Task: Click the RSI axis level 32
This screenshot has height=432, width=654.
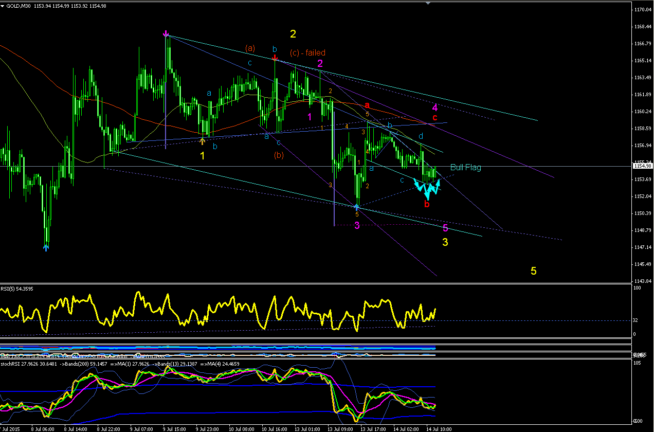Action: pos(635,320)
